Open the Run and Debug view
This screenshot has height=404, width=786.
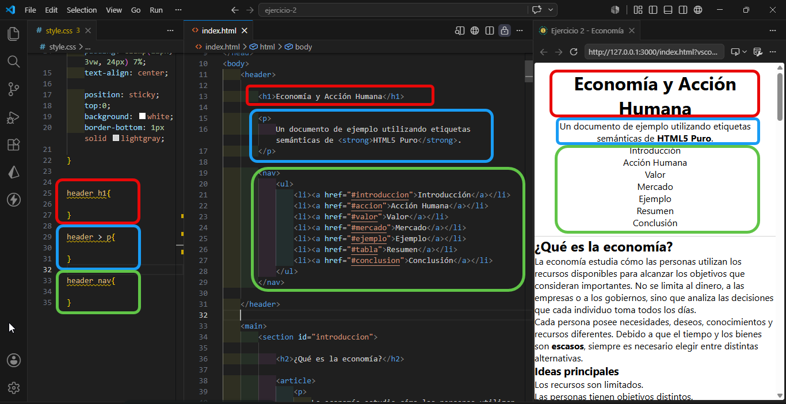click(13, 117)
